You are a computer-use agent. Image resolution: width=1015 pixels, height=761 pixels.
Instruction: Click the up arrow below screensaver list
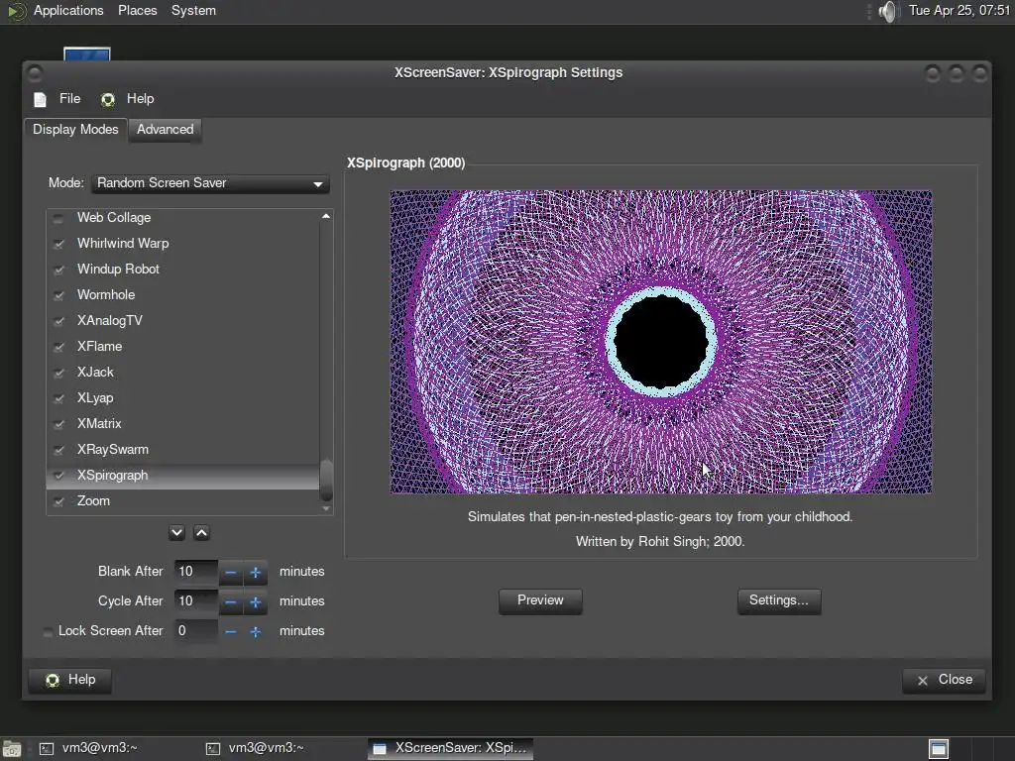click(x=201, y=532)
